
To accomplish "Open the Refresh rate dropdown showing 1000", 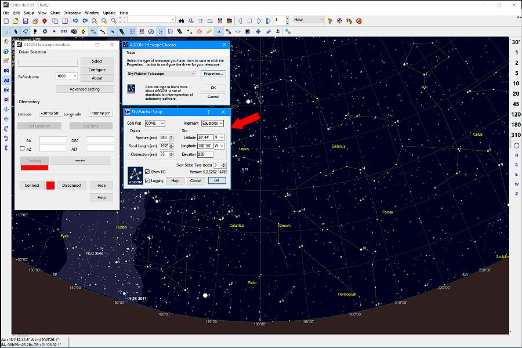I will 67,76.
